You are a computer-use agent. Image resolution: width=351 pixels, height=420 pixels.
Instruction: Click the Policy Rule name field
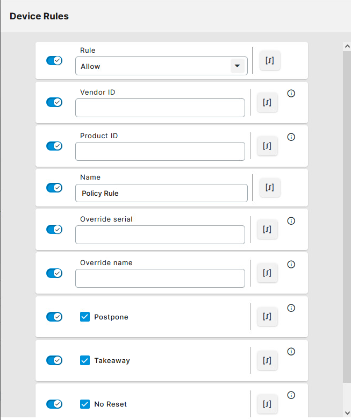pos(161,193)
